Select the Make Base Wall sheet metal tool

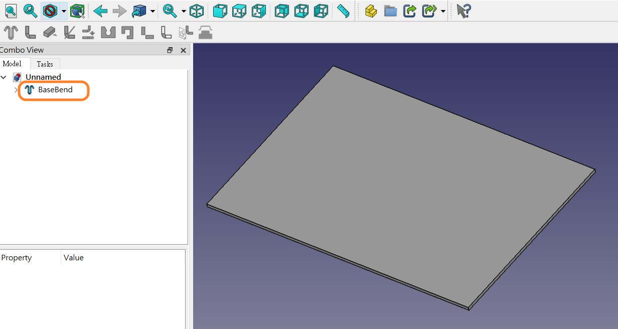point(11,33)
